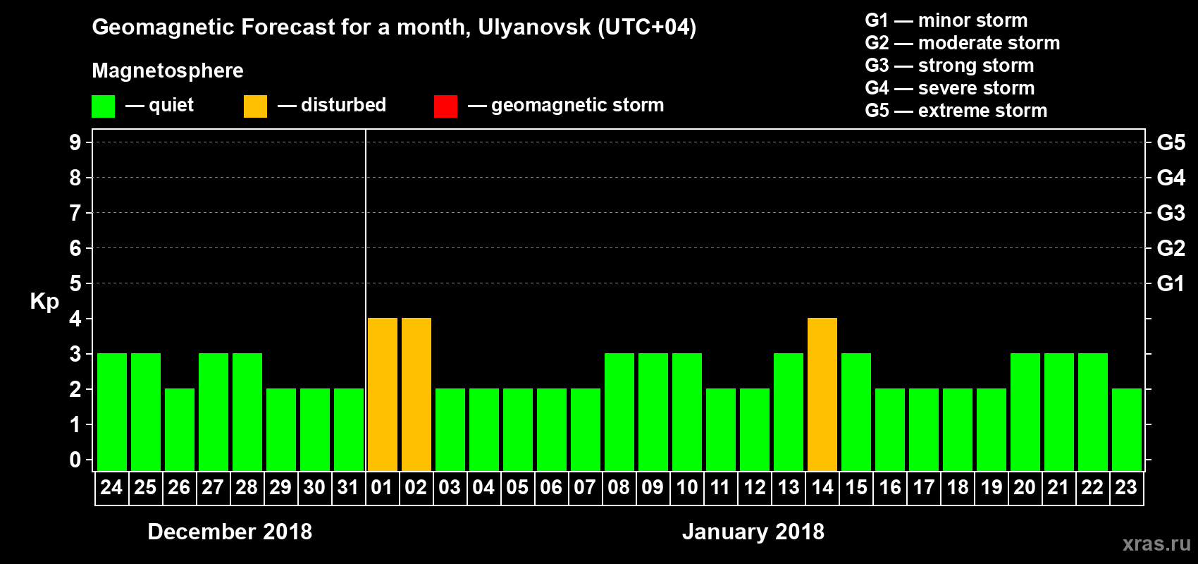Click the '— disturbed' legend text
Image resolution: width=1198 pixels, height=564 pixels.
[x=332, y=105]
